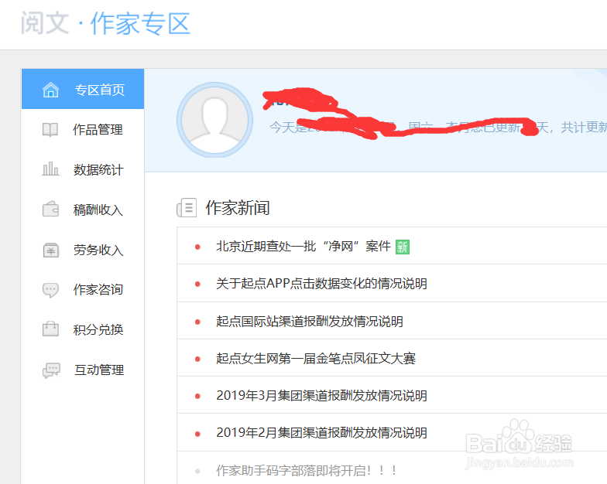
Task: Open the 专区首页 menu item
Action: click(x=83, y=89)
